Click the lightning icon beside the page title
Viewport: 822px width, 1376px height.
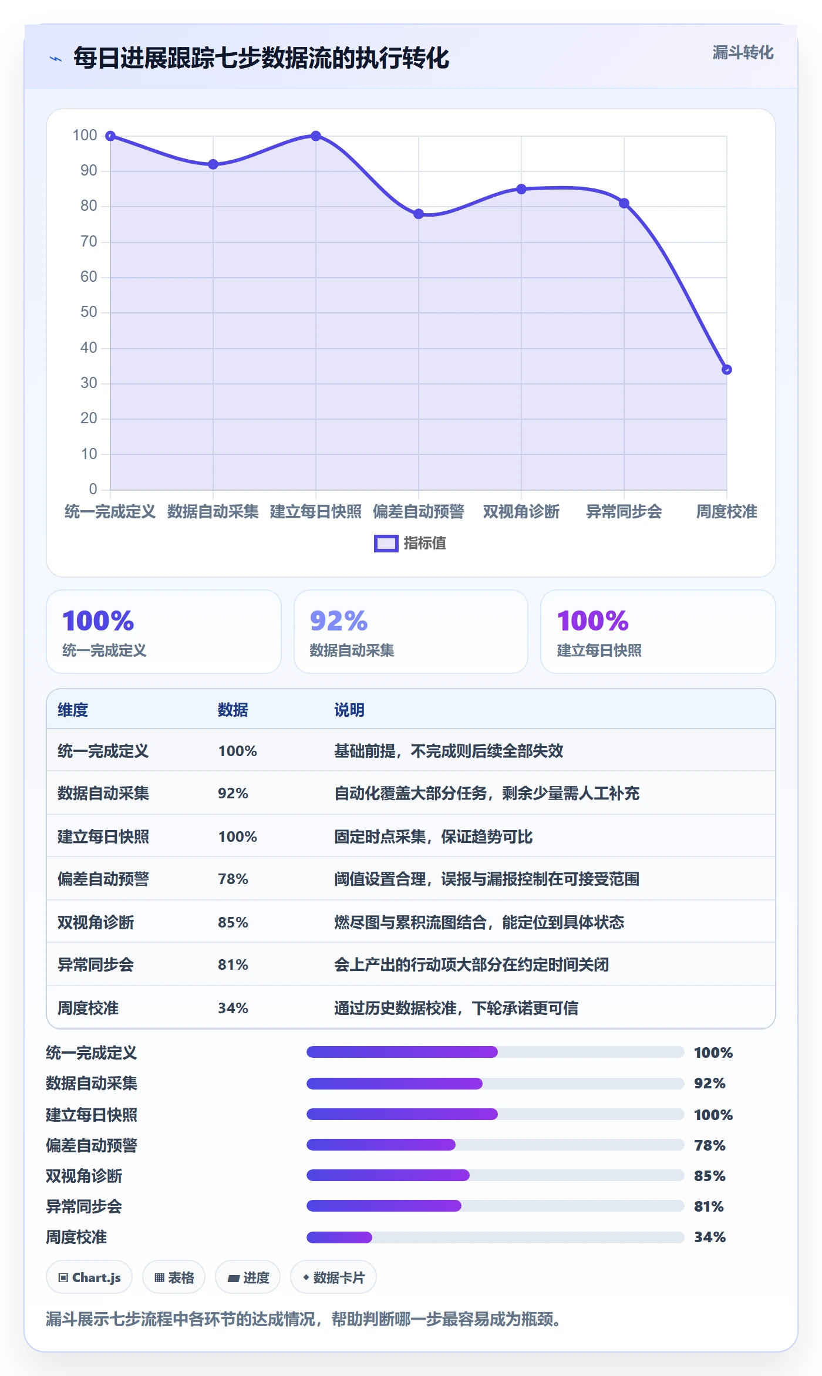[x=56, y=59]
